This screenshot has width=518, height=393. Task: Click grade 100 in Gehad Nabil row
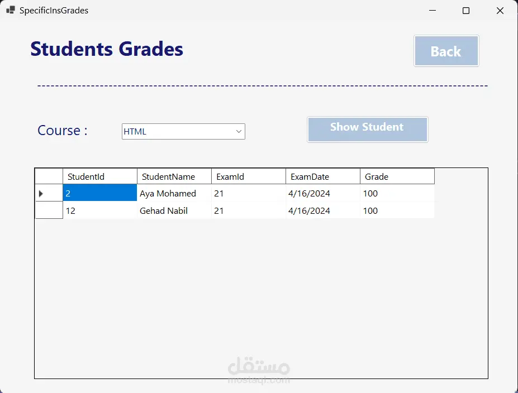click(x=397, y=210)
